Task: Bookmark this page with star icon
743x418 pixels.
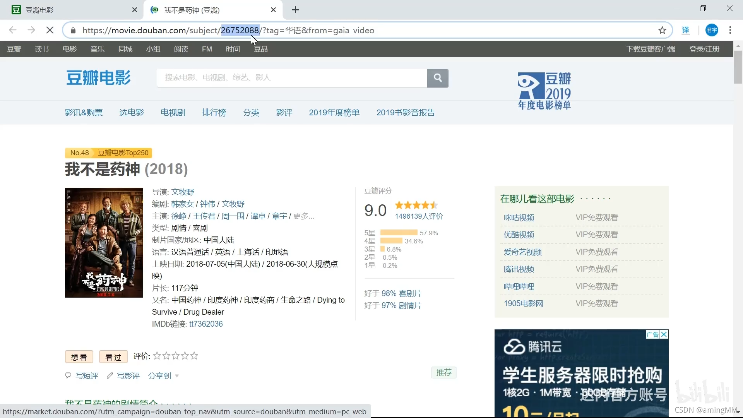Action: click(x=662, y=30)
